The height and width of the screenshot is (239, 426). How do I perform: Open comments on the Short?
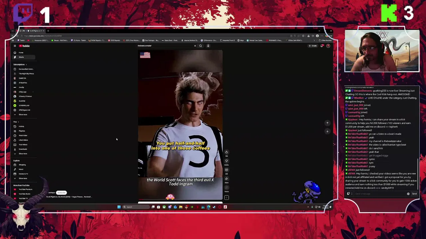click(226, 170)
